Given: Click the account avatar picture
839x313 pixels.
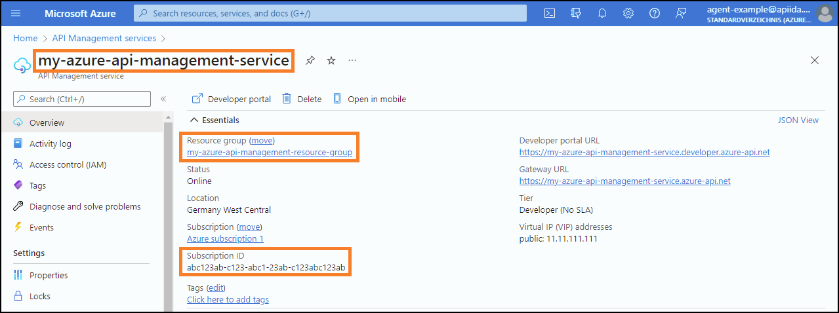Looking at the screenshot, I should point(825,14).
